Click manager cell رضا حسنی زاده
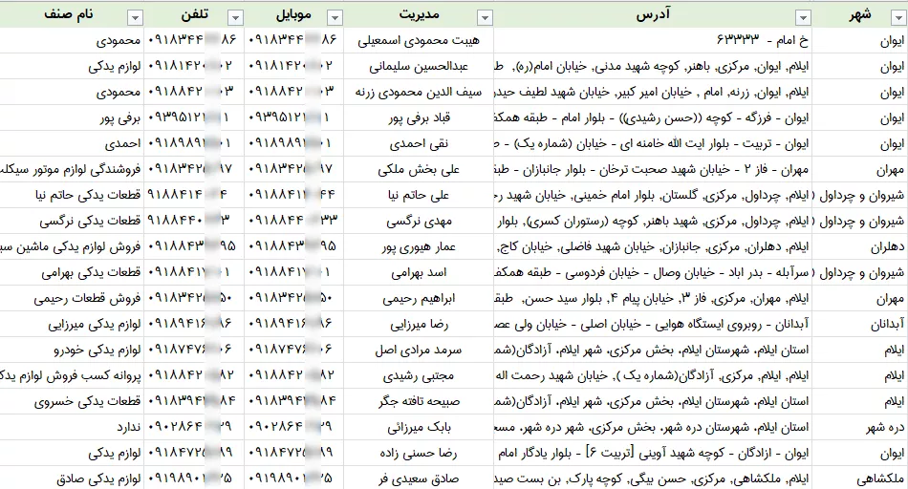The width and height of the screenshot is (908, 489). 419,453
